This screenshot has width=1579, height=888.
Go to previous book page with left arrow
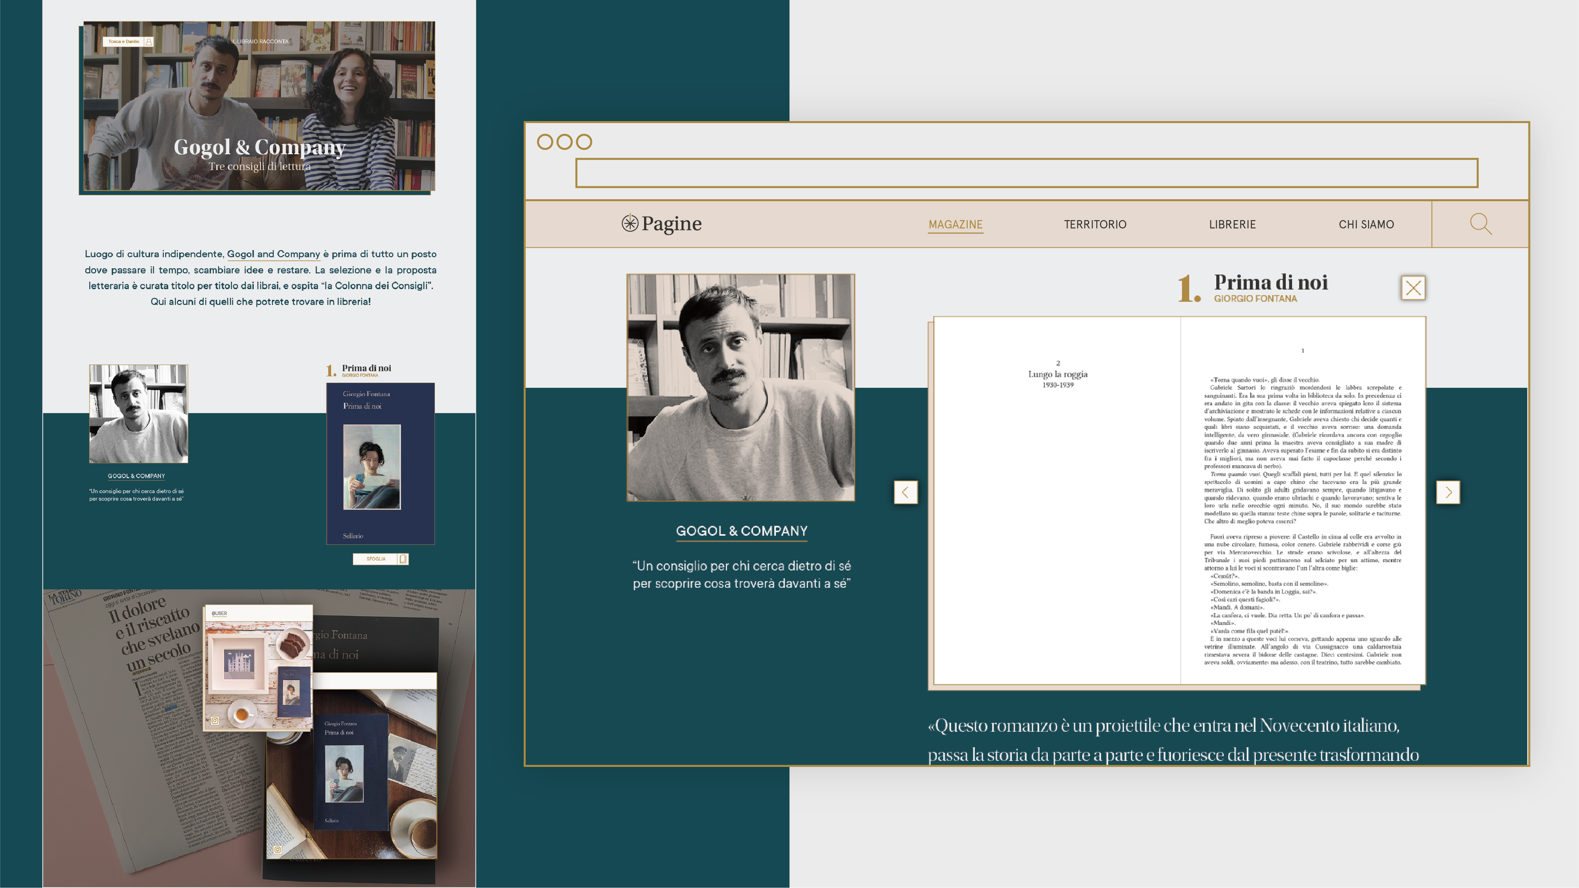905,492
